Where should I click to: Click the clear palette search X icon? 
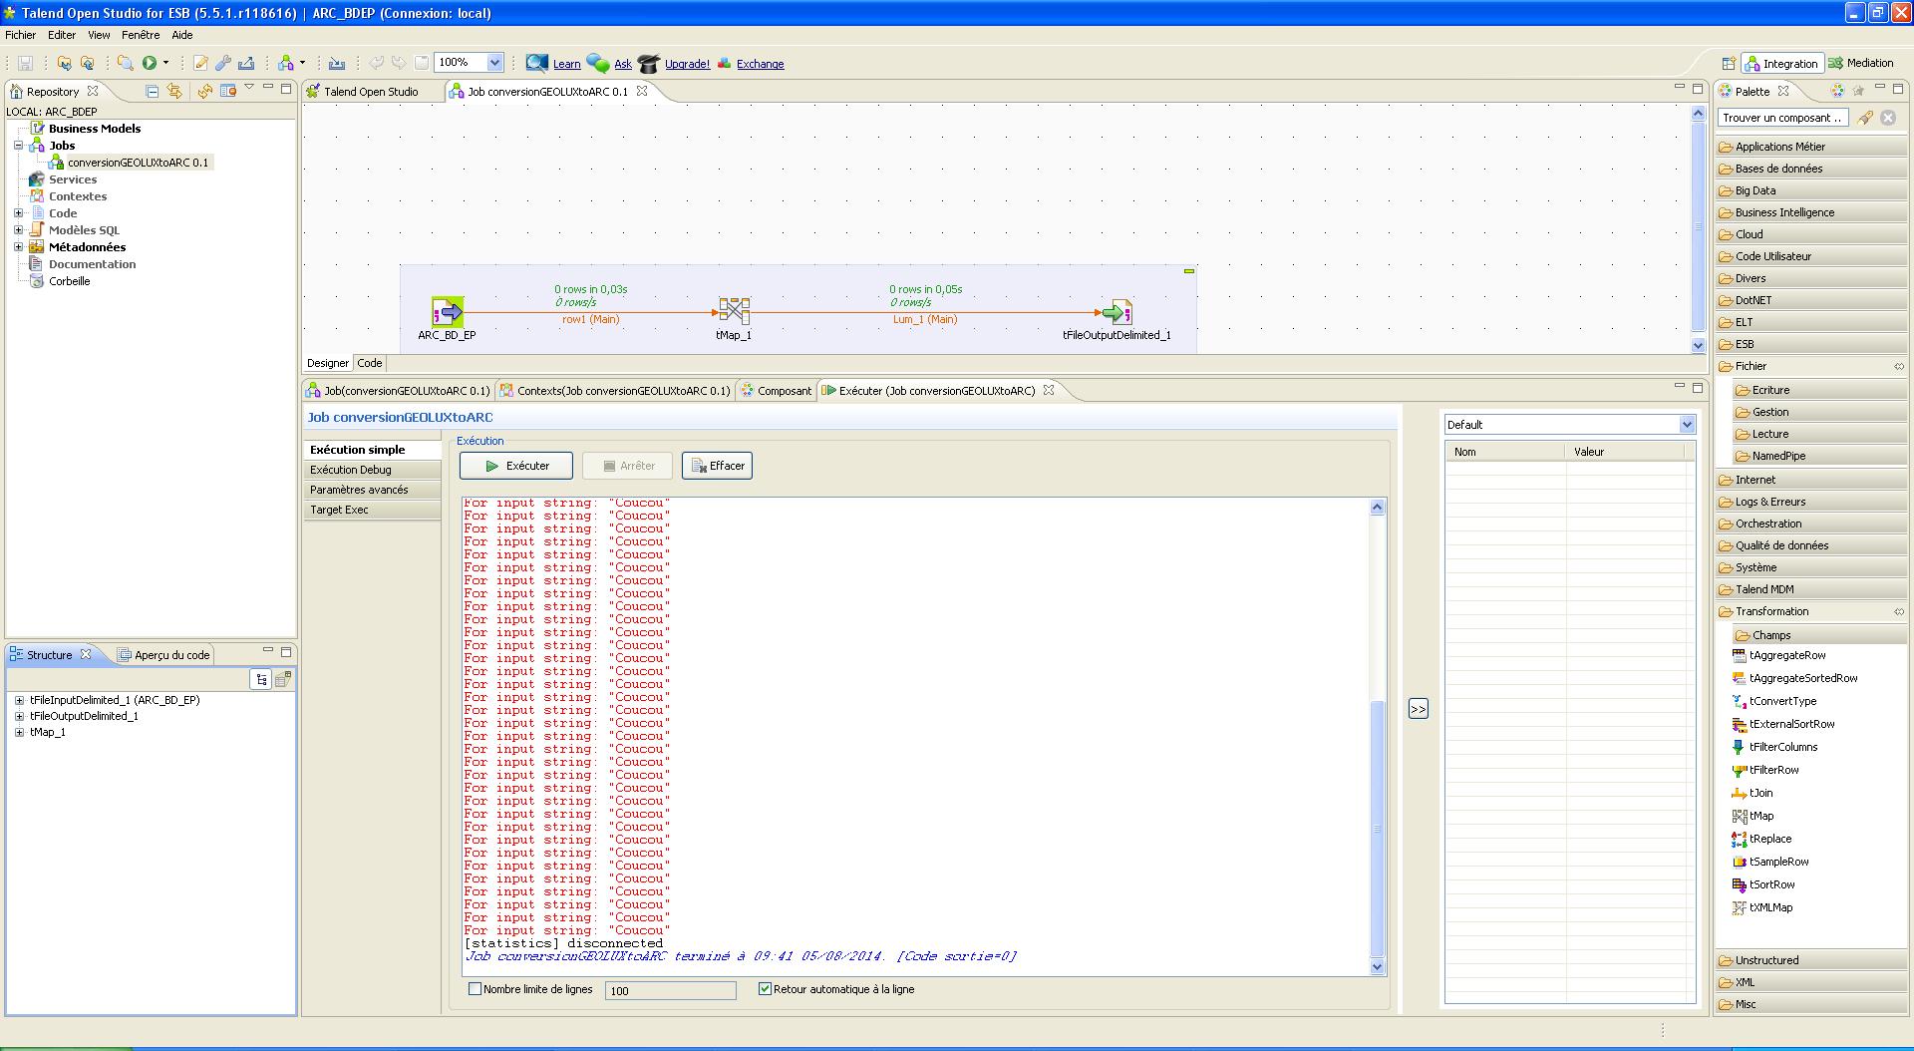coord(1888,118)
